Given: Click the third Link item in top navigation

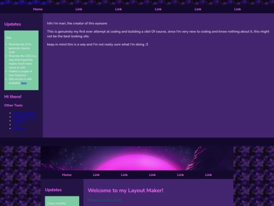Looking at the screenshot, I should [158, 9].
